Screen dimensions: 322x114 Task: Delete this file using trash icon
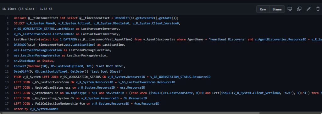pos(318,9)
